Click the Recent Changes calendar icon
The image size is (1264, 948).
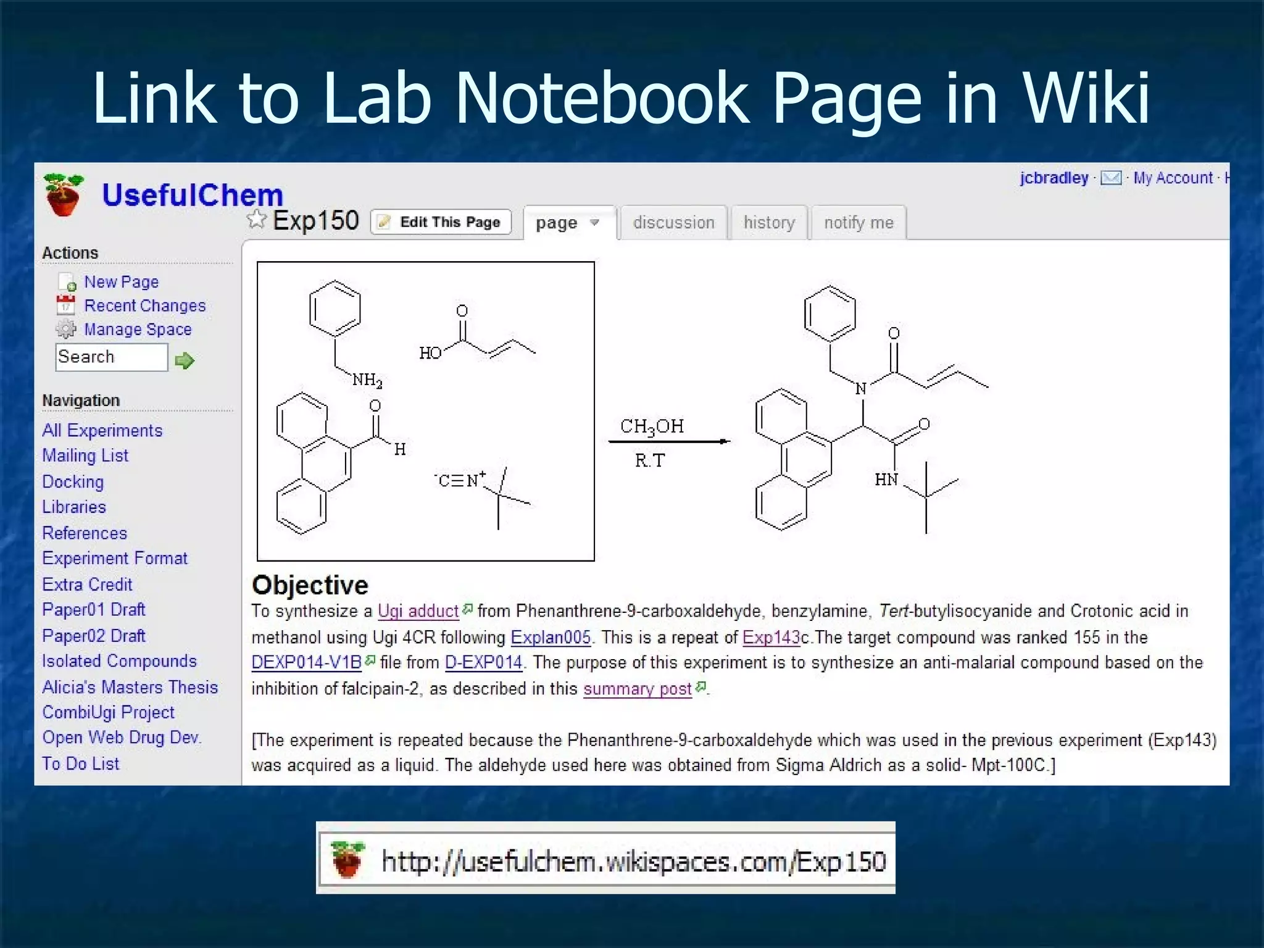pyautogui.click(x=66, y=305)
